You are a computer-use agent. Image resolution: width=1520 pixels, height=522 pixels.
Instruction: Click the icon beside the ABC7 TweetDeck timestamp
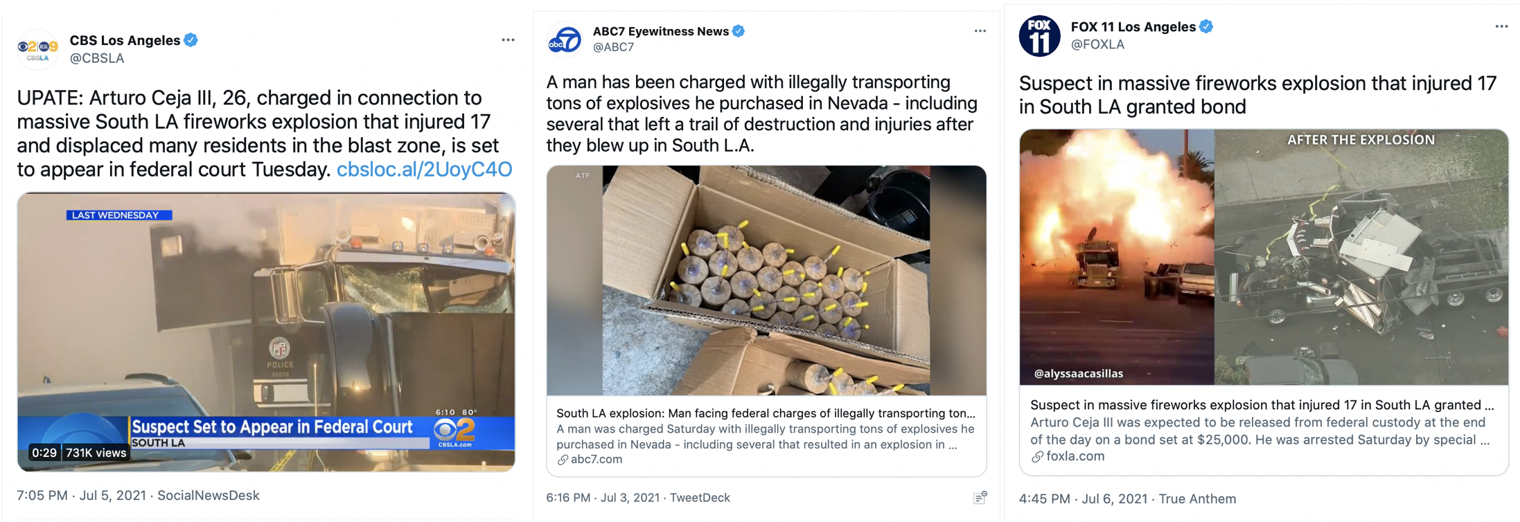[980, 497]
